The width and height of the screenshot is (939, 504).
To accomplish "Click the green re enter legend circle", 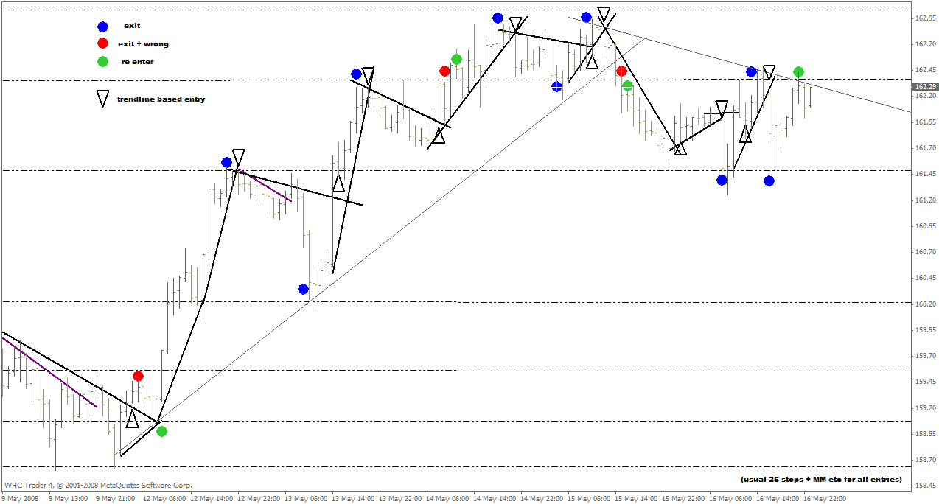I will coord(102,62).
